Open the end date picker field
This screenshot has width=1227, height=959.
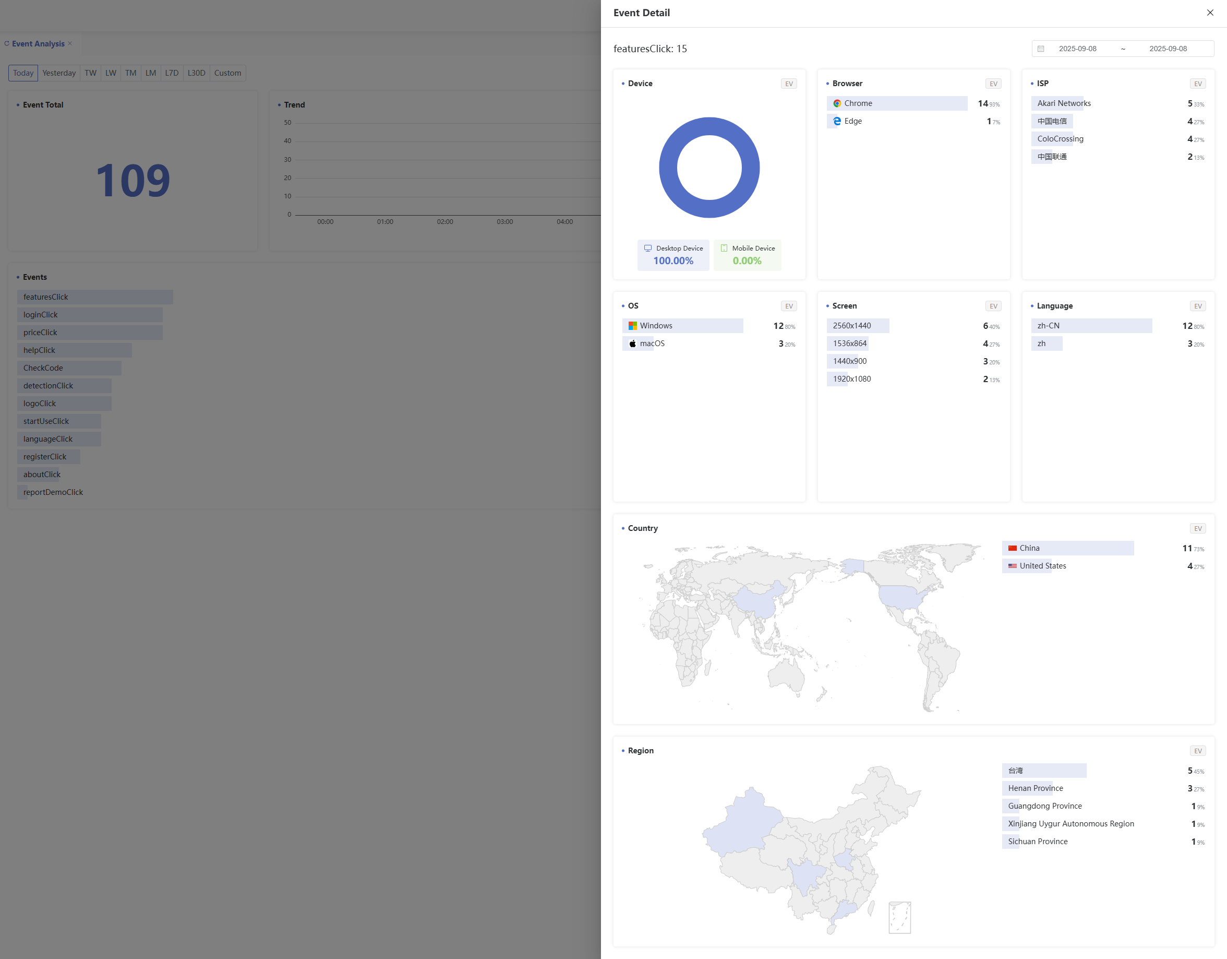(x=1168, y=49)
